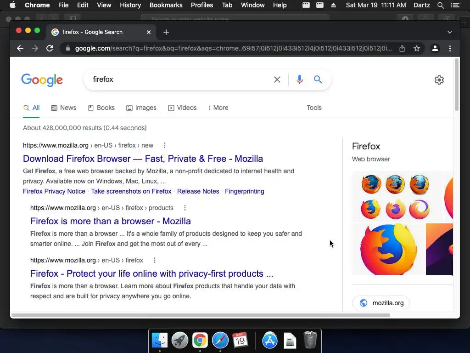The image size is (470, 353).
Task: Click inside the firefox search field
Action: click(x=180, y=79)
